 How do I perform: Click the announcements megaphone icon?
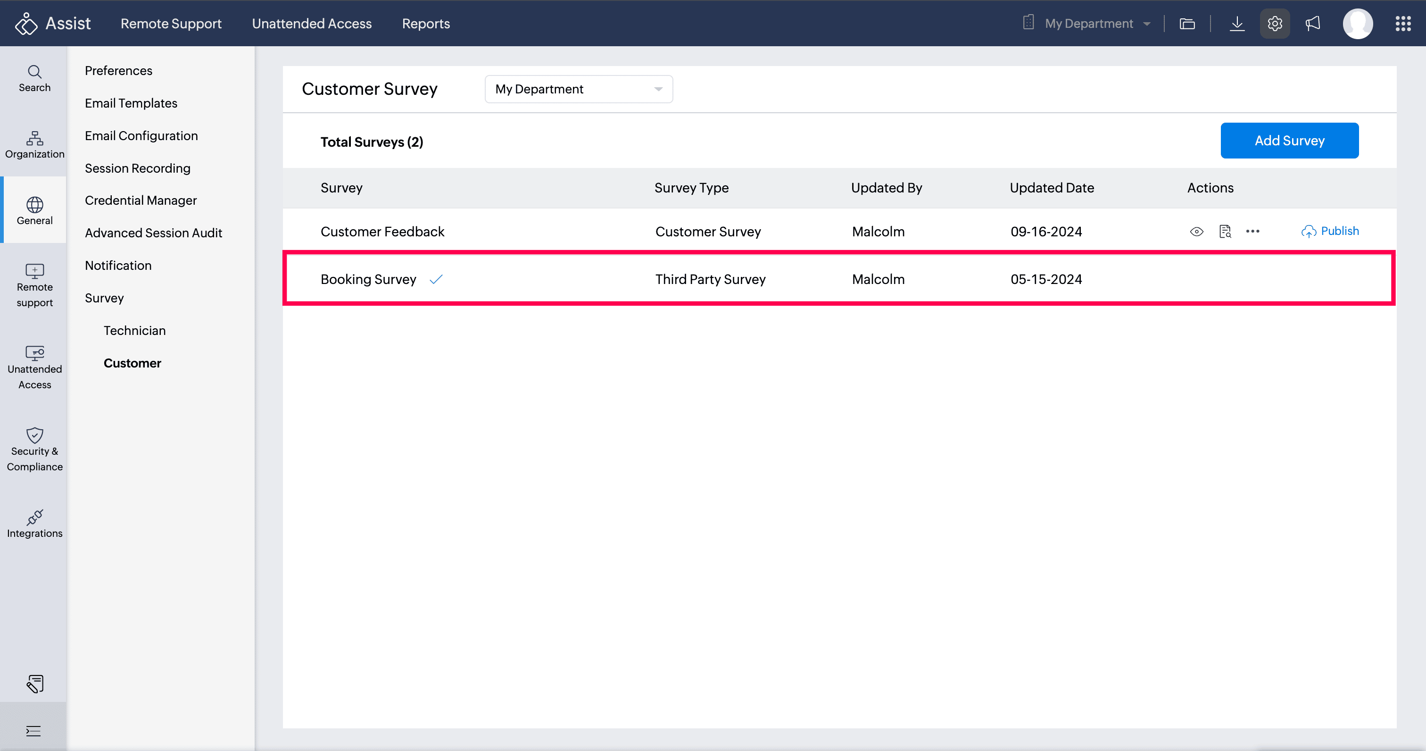coord(1312,23)
